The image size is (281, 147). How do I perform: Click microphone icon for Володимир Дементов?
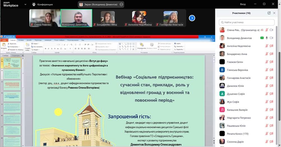267,38
